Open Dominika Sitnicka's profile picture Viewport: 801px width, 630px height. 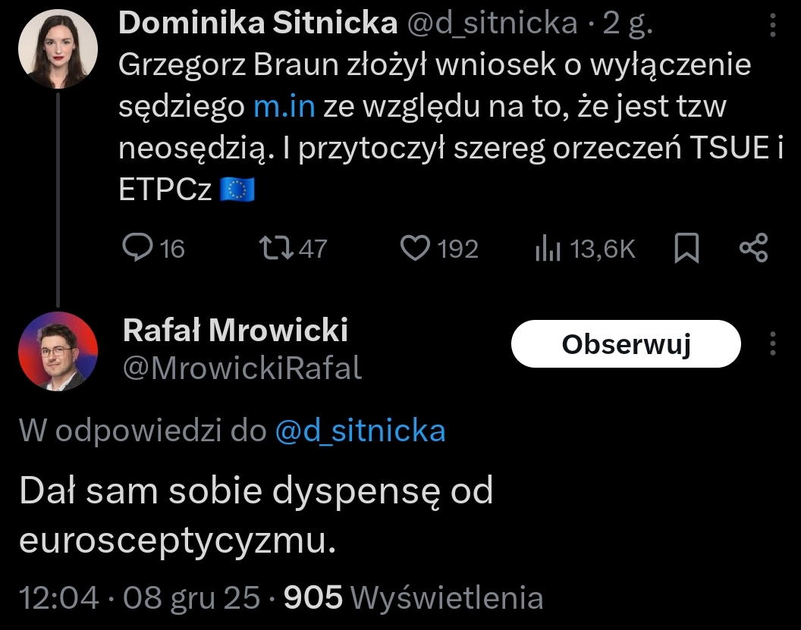[x=58, y=49]
